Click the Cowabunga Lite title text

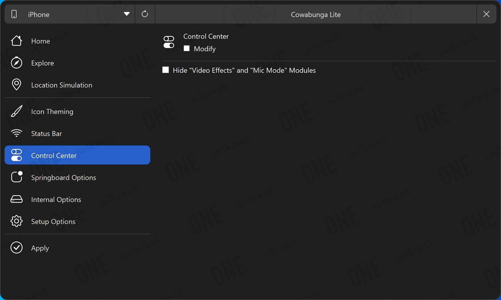click(x=316, y=14)
